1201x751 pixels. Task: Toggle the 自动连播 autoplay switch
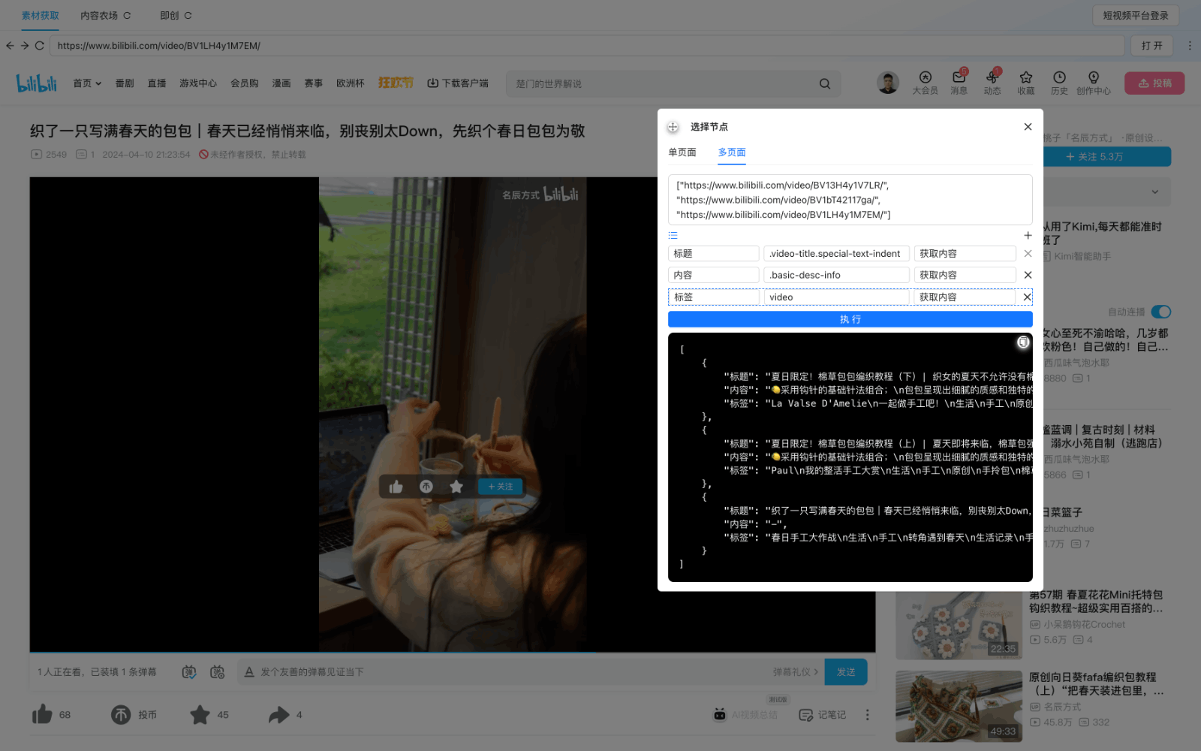pyautogui.click(x=1160, y=312)
